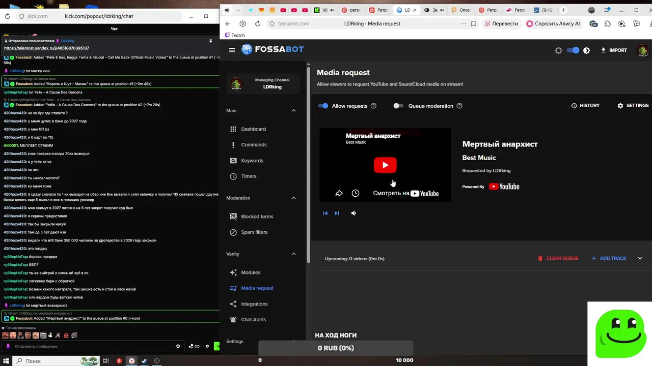The image size is (652, 366).
Task: Open media request HISTORY
Action: [585, 106]
